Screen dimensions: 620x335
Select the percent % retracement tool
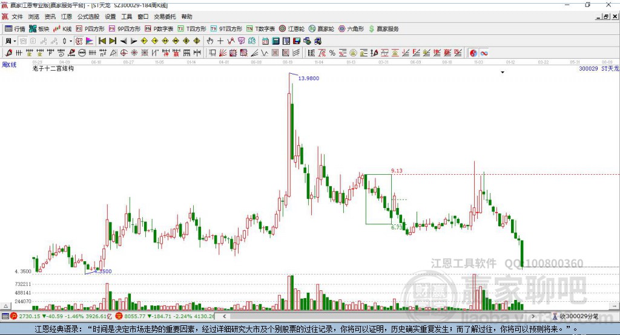(332, 53)
